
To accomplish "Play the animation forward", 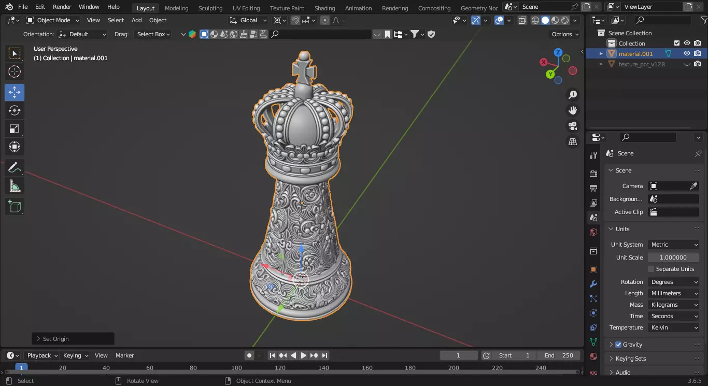I will point(304,355).
